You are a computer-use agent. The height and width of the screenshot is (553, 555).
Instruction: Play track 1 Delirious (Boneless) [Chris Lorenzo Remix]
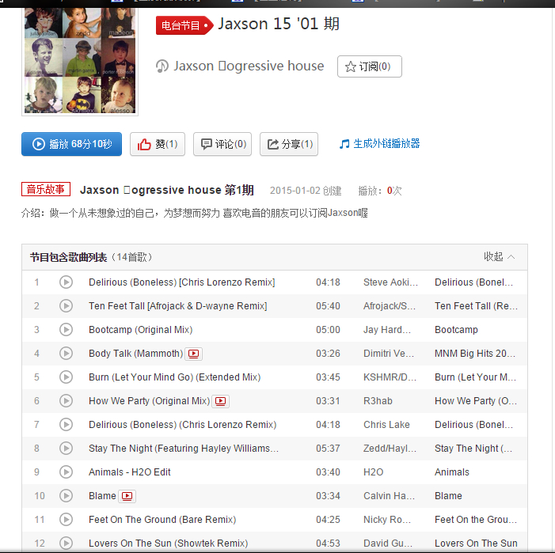pyautogui.click(x=66, y=282)
